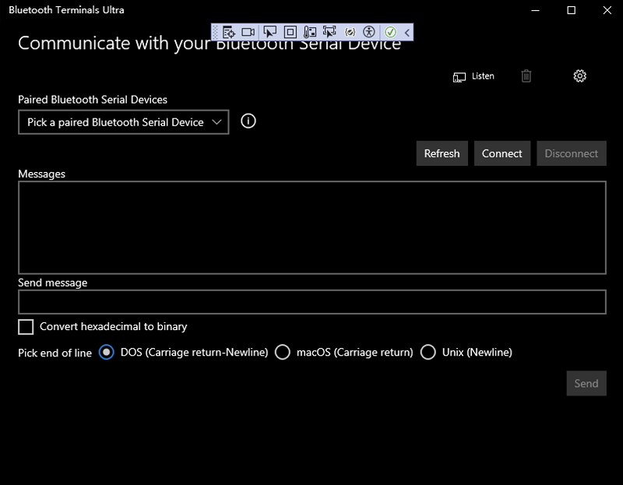Click the Send button
Image resolution: width=623 pixels, height=485 pixels.
tap(586, 383)
